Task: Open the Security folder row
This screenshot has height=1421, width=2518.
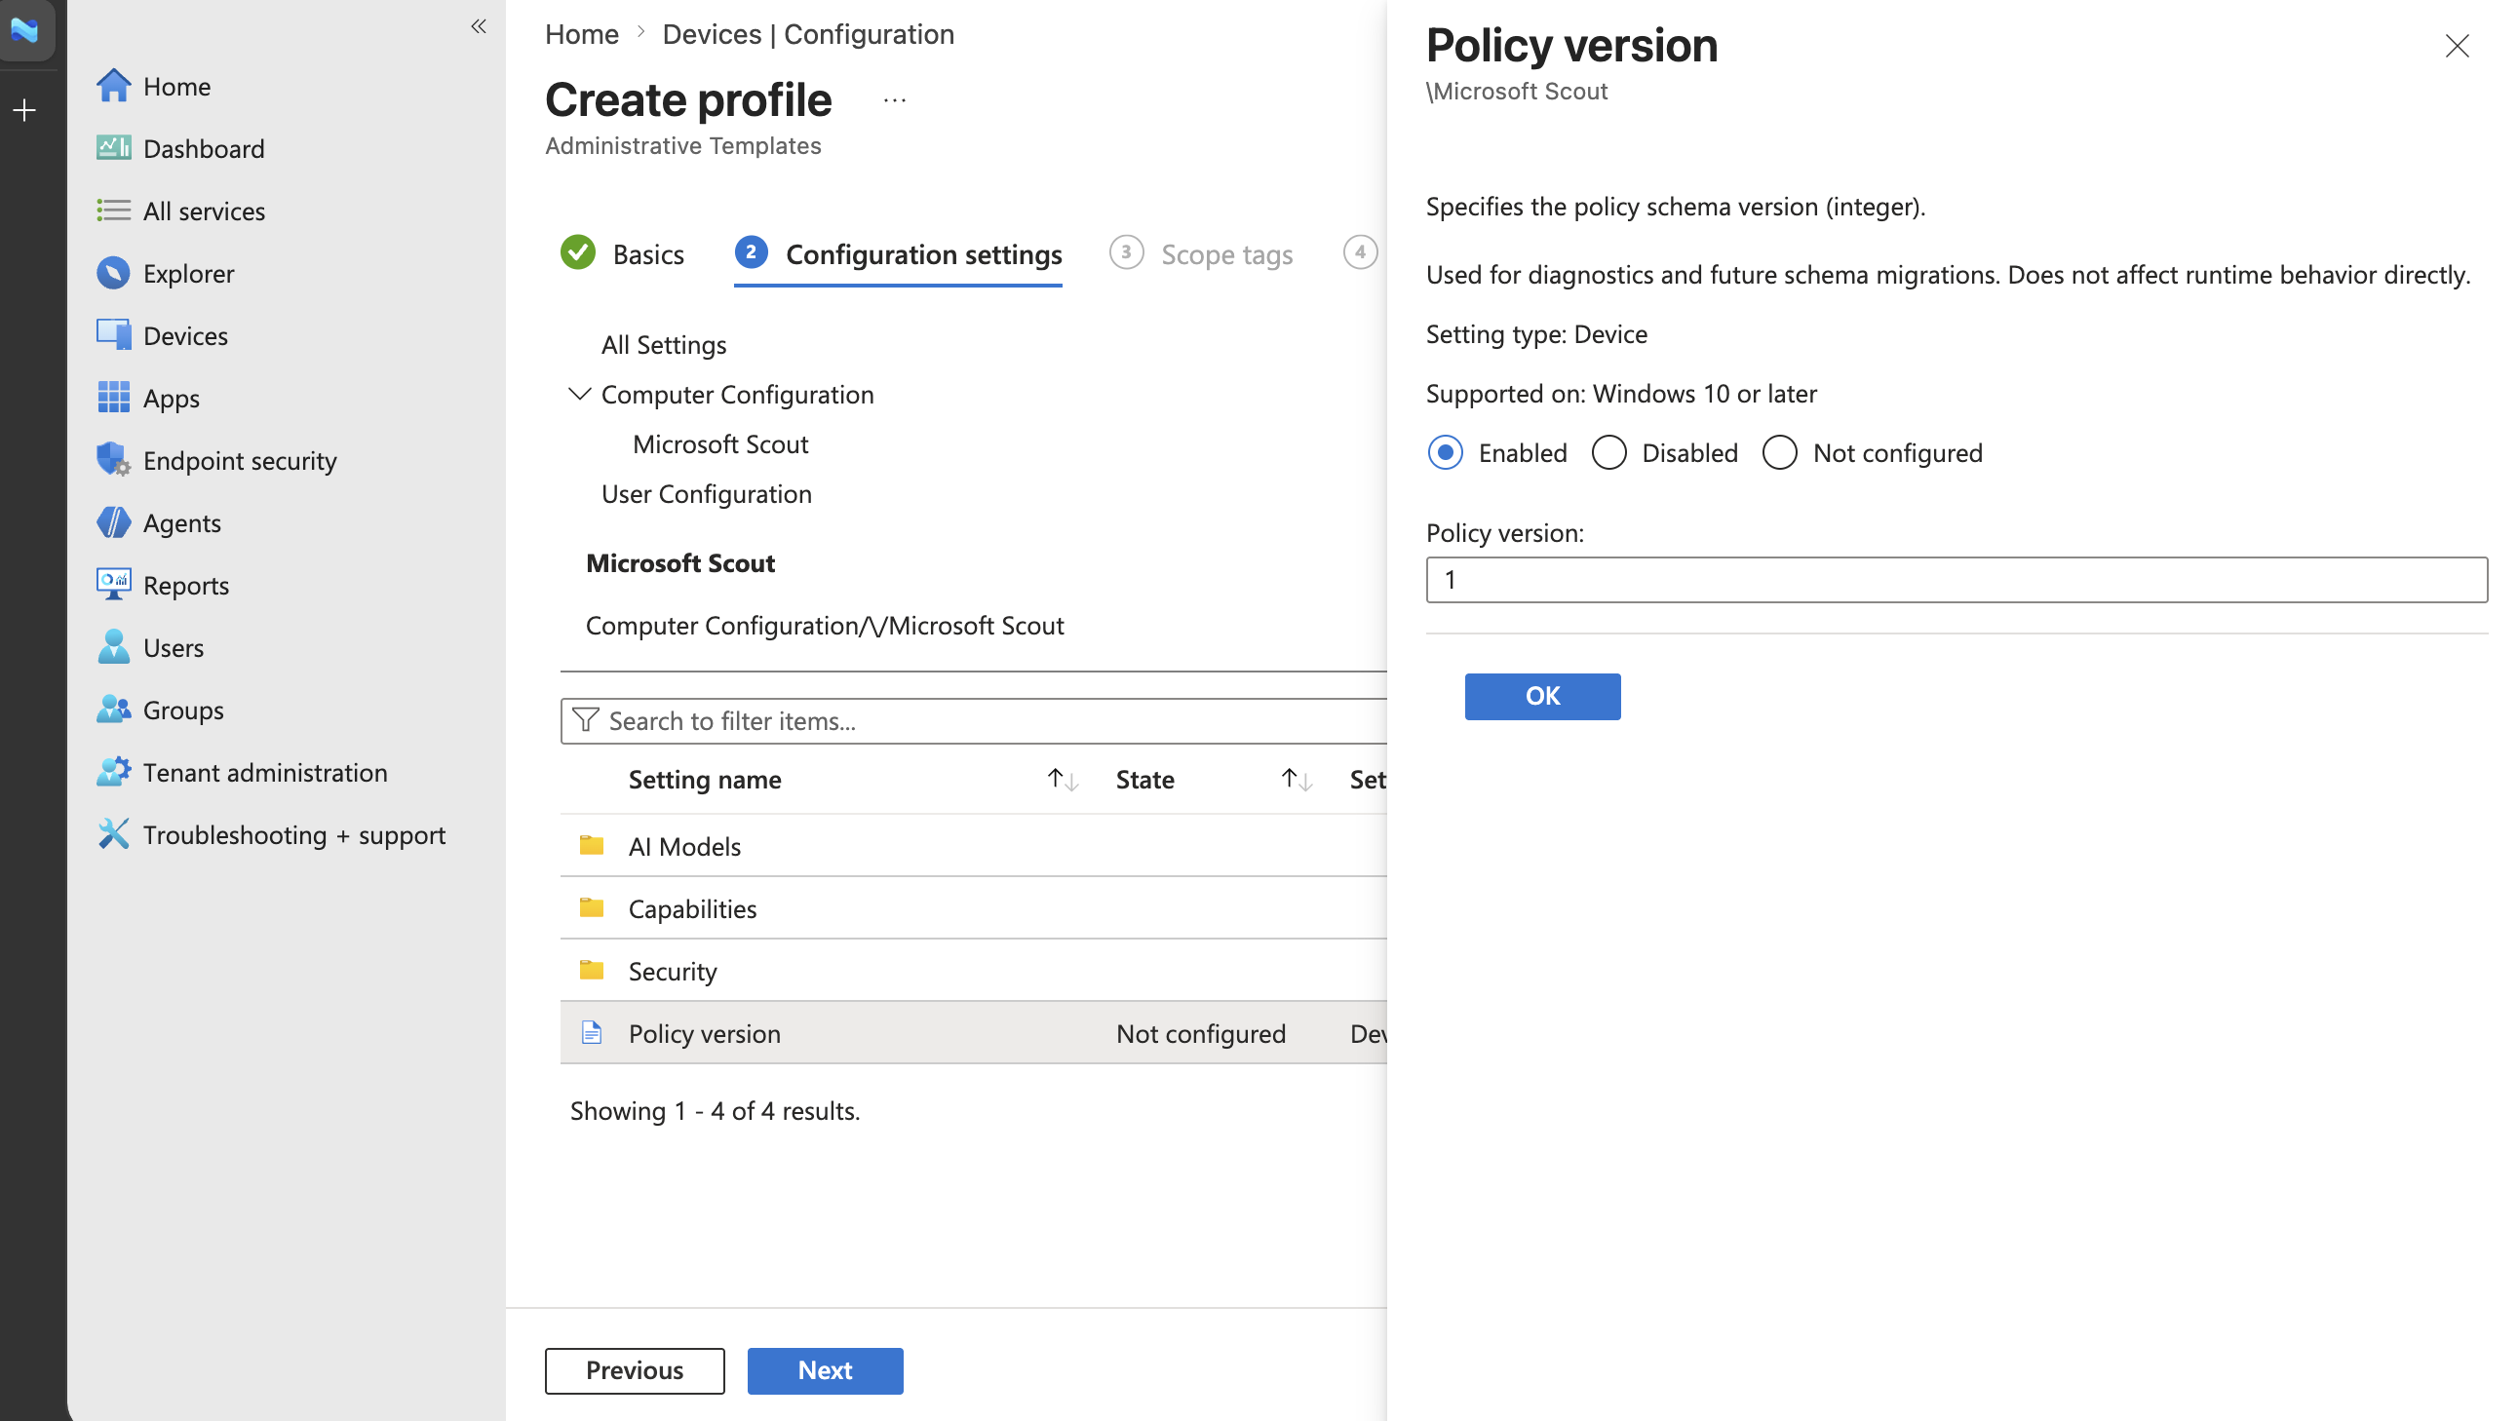Action: 974,971
